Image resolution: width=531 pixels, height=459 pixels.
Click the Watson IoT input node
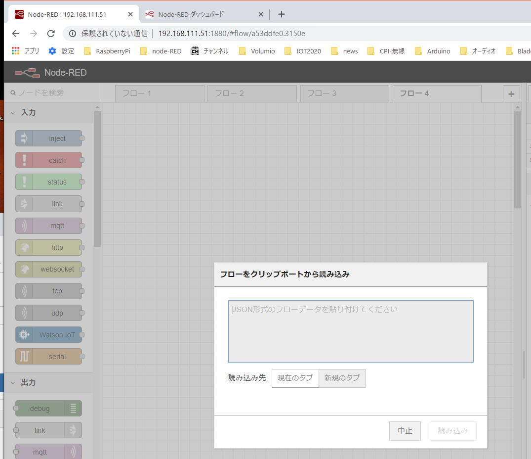(48, 335)
